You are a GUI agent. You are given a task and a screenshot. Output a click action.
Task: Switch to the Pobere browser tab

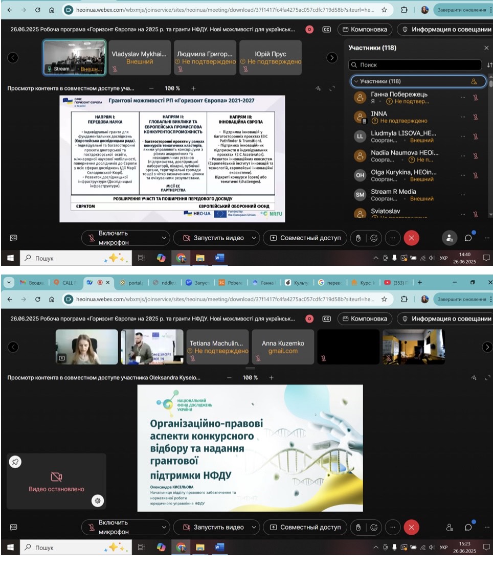point(231,283)
